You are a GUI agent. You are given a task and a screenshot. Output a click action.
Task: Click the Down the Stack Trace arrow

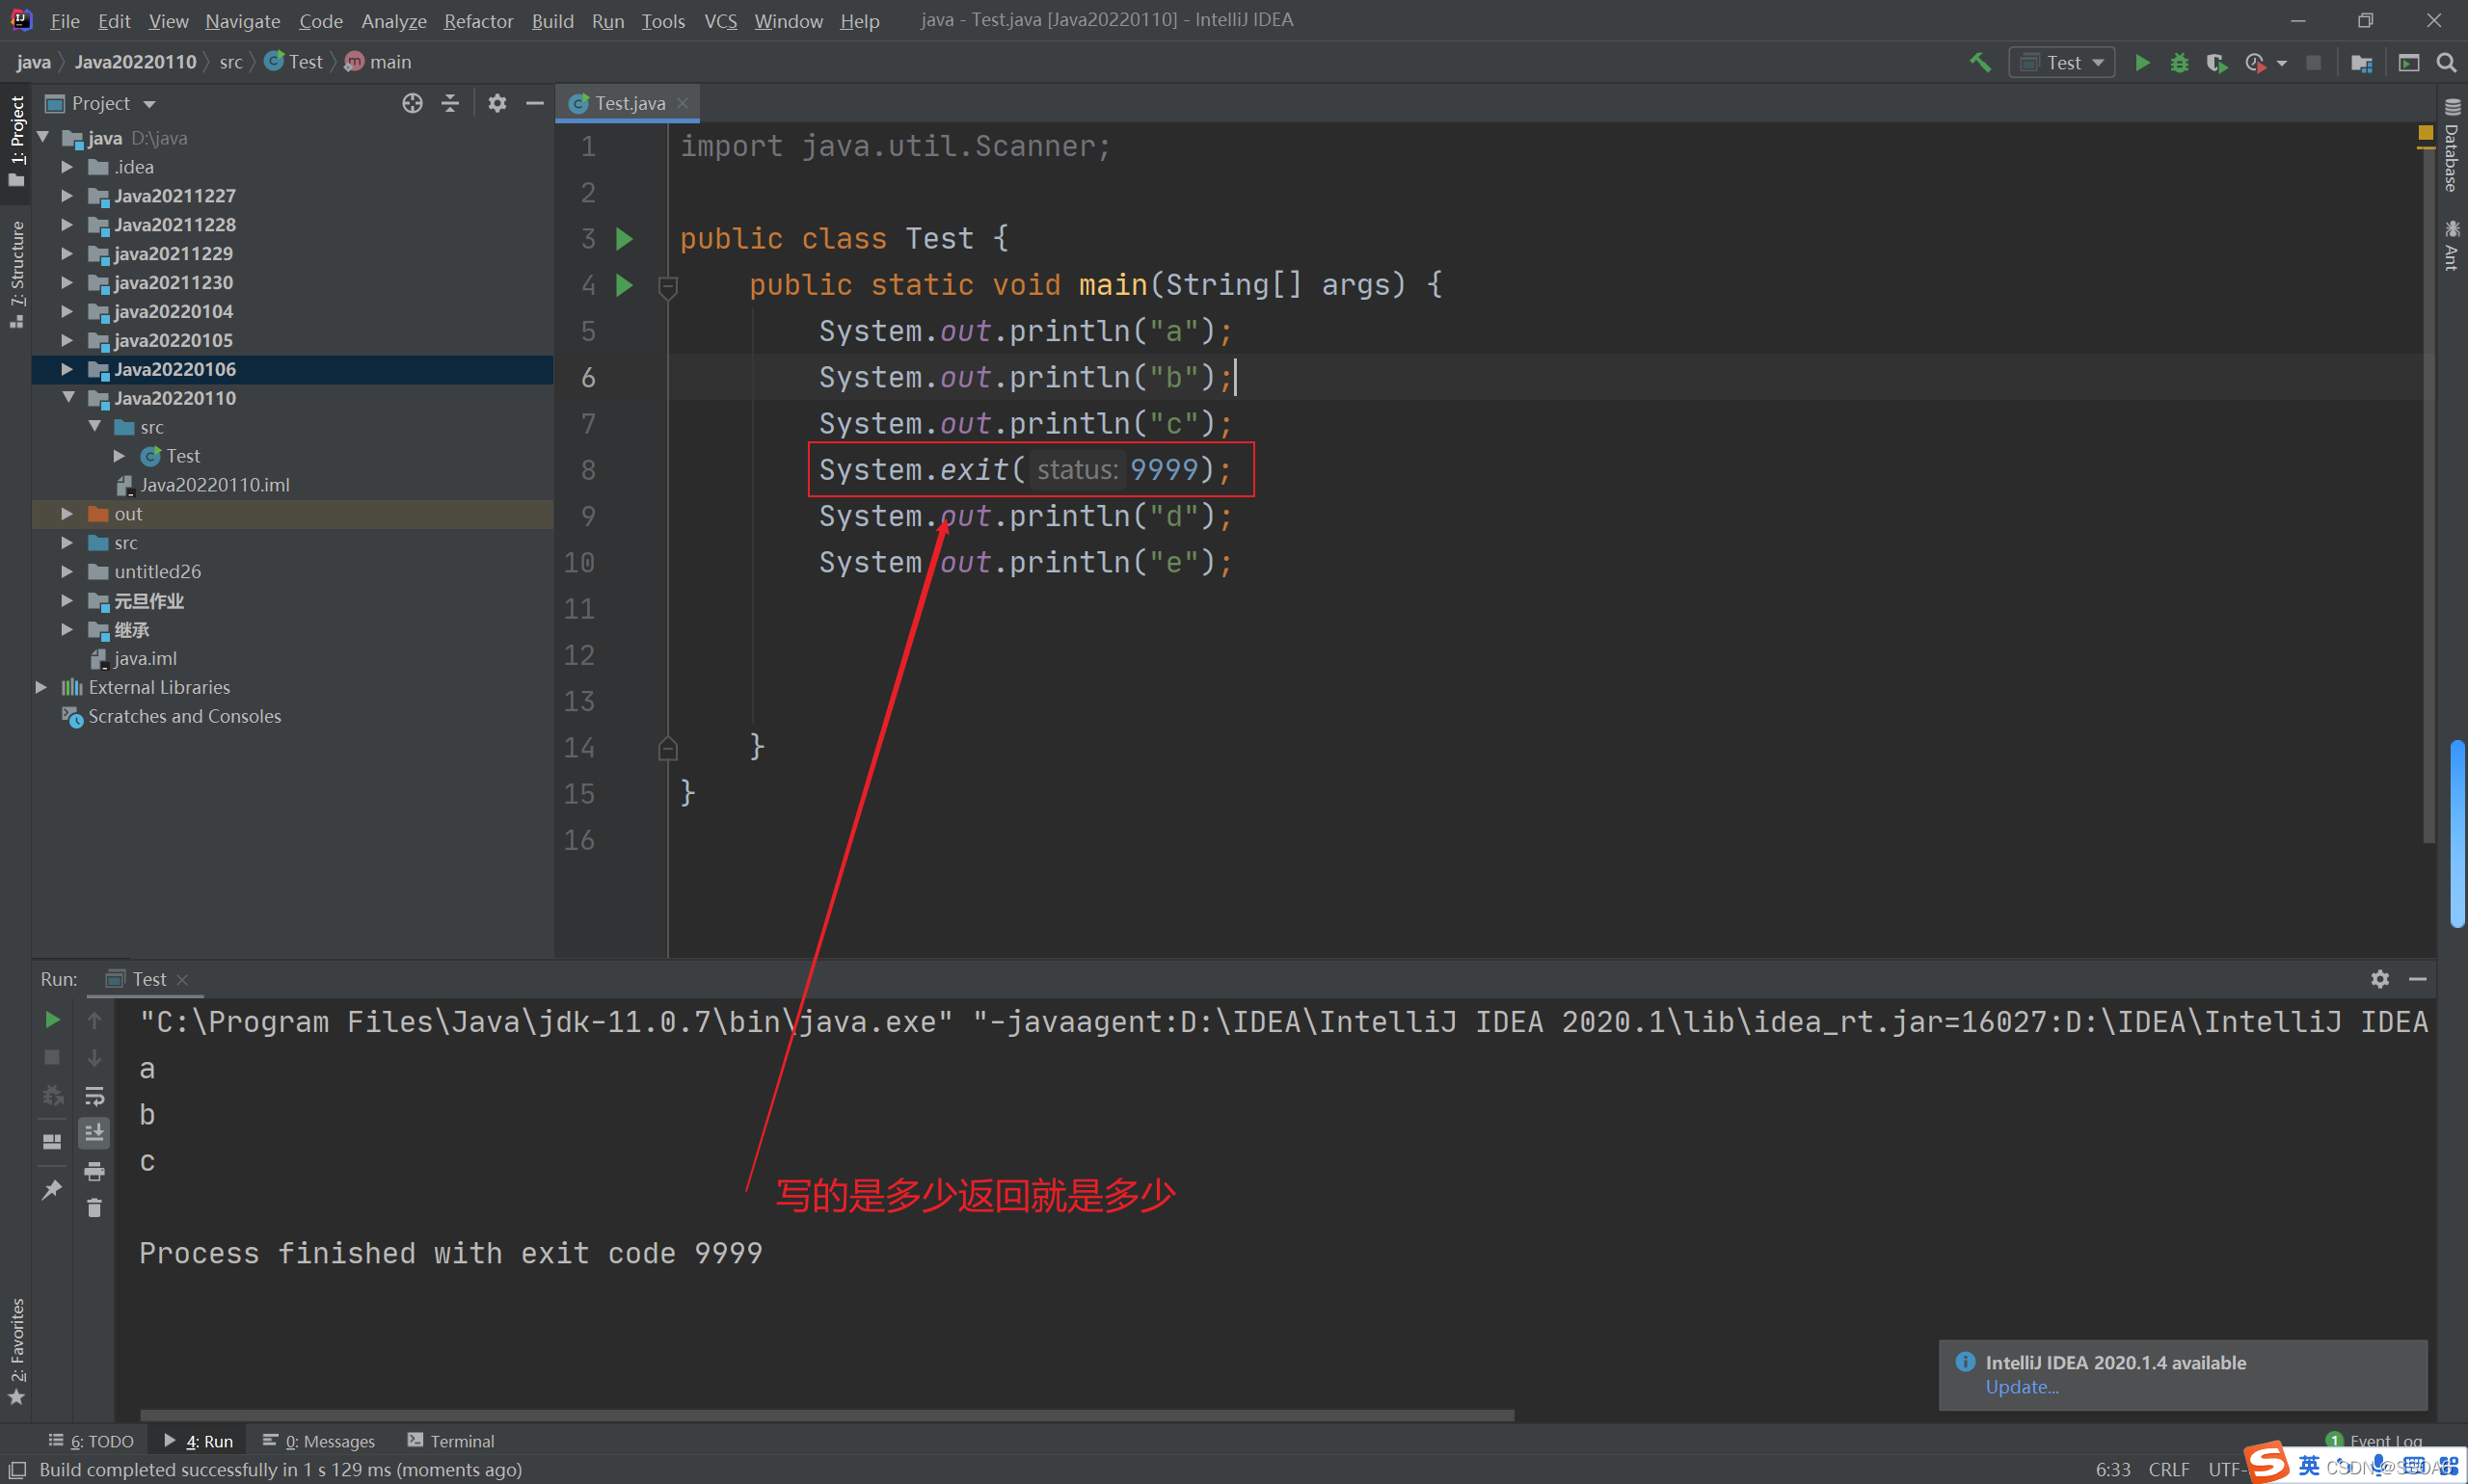tap(94, 1057)
